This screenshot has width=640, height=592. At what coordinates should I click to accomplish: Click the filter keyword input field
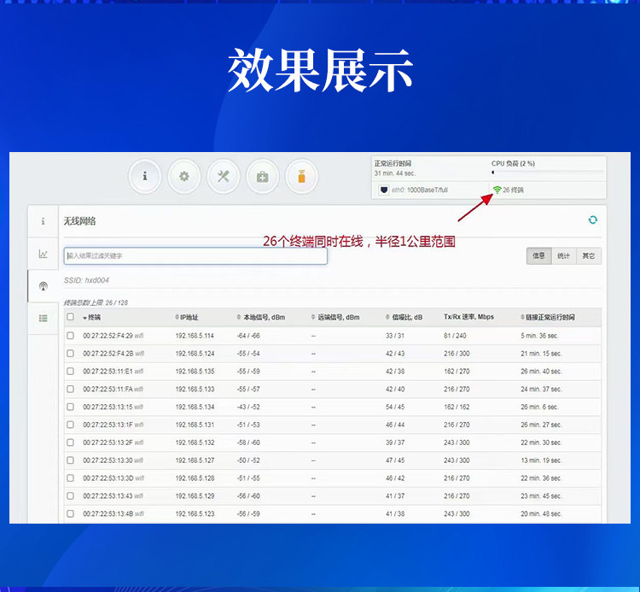click(195, 255)
